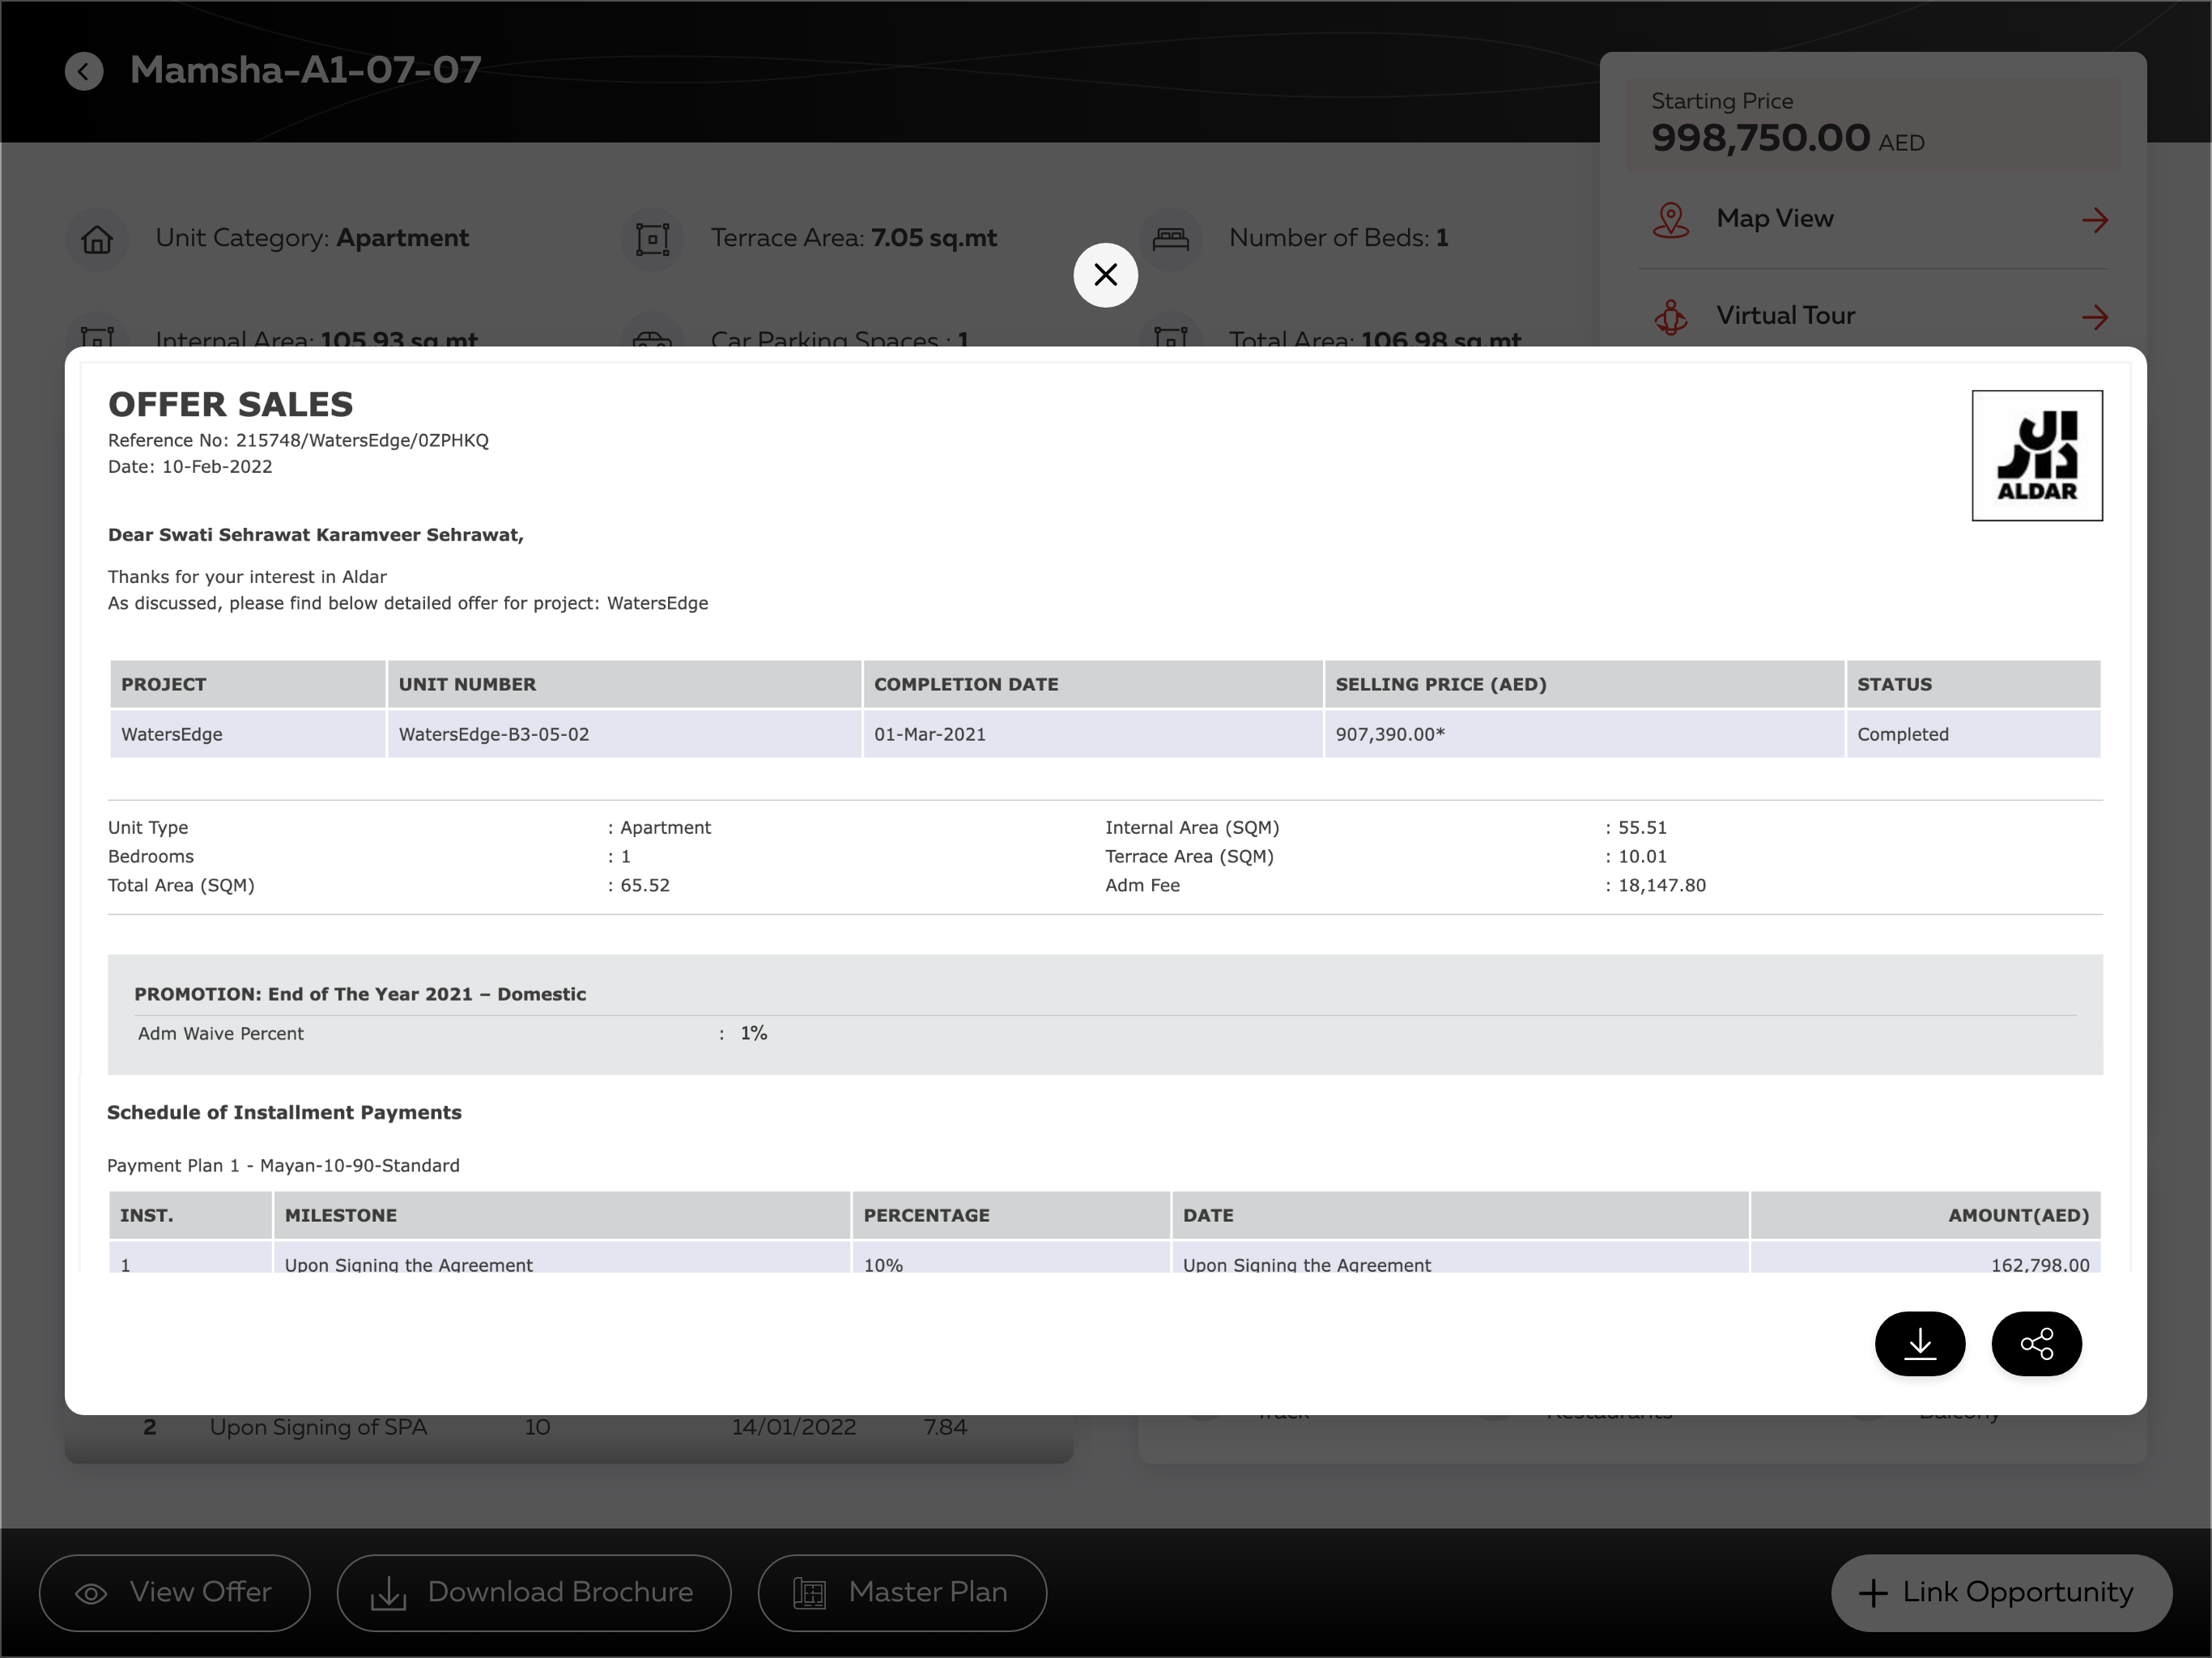Click the house icon beside Unit Category

tap(97, 240)
